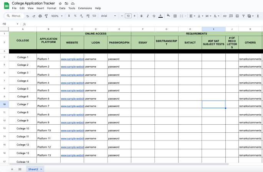Undo the last action
The image size is (263, 172).
coord(28,16)
